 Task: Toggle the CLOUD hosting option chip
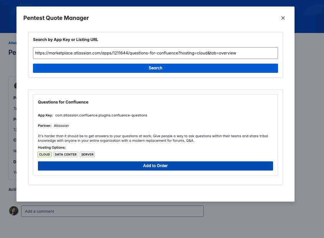click(x=44, y=154)
